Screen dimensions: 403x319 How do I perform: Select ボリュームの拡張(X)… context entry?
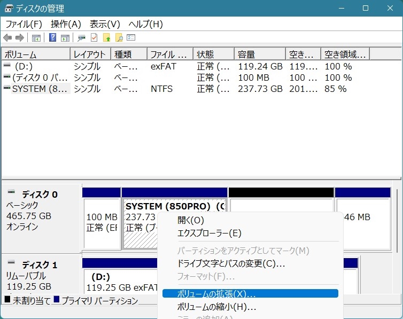pyautogui.click(x=250, y=293)
